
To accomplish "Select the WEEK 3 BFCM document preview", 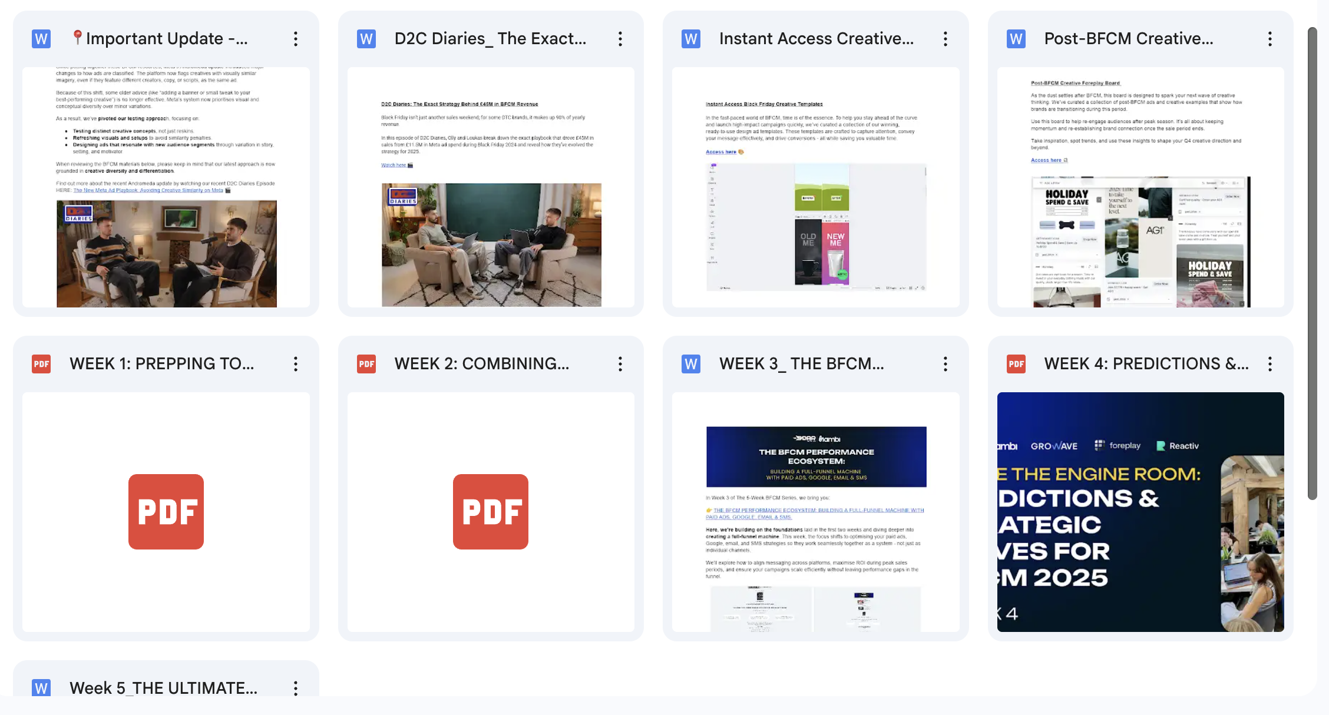I will [815, 512].
